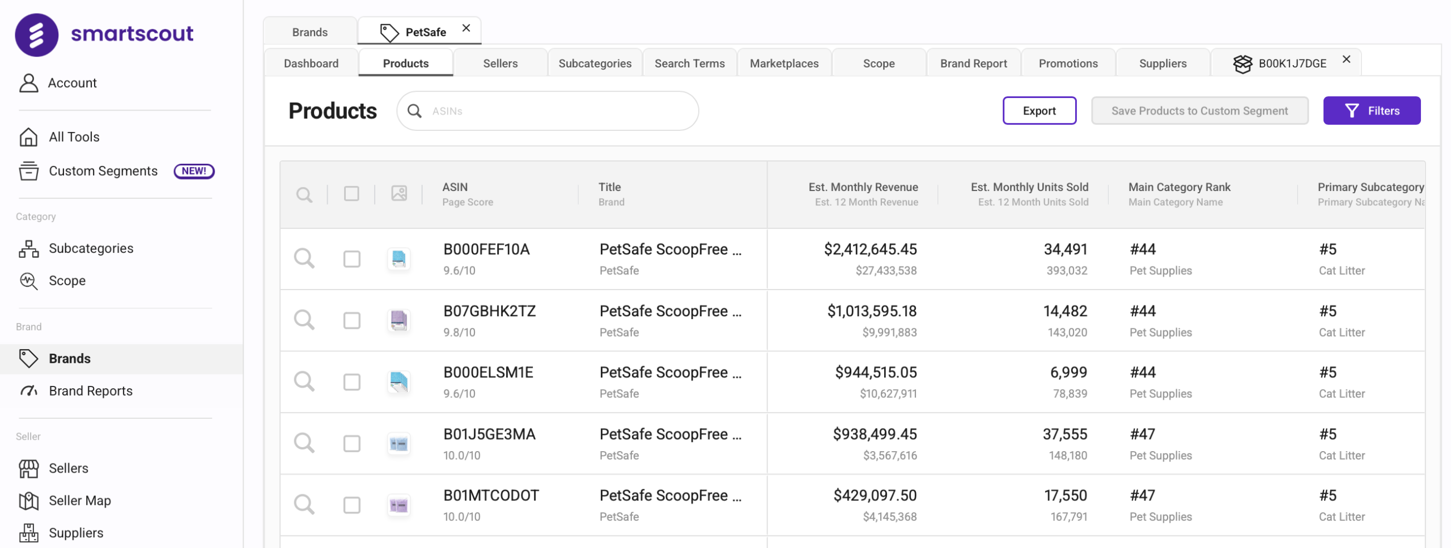
Task: Check the box for B07GBHK2TZ
Action: (352, 321)
